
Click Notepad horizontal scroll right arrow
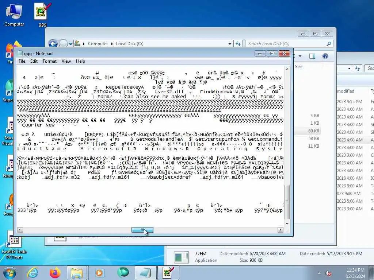[280, 230]
